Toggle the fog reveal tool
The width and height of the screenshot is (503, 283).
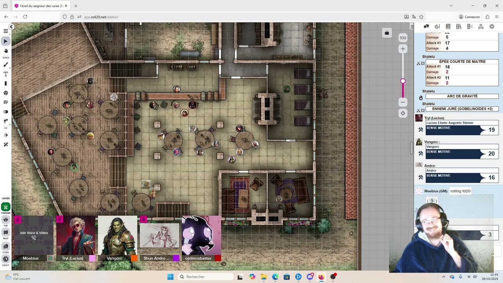(x=6, y=112)
